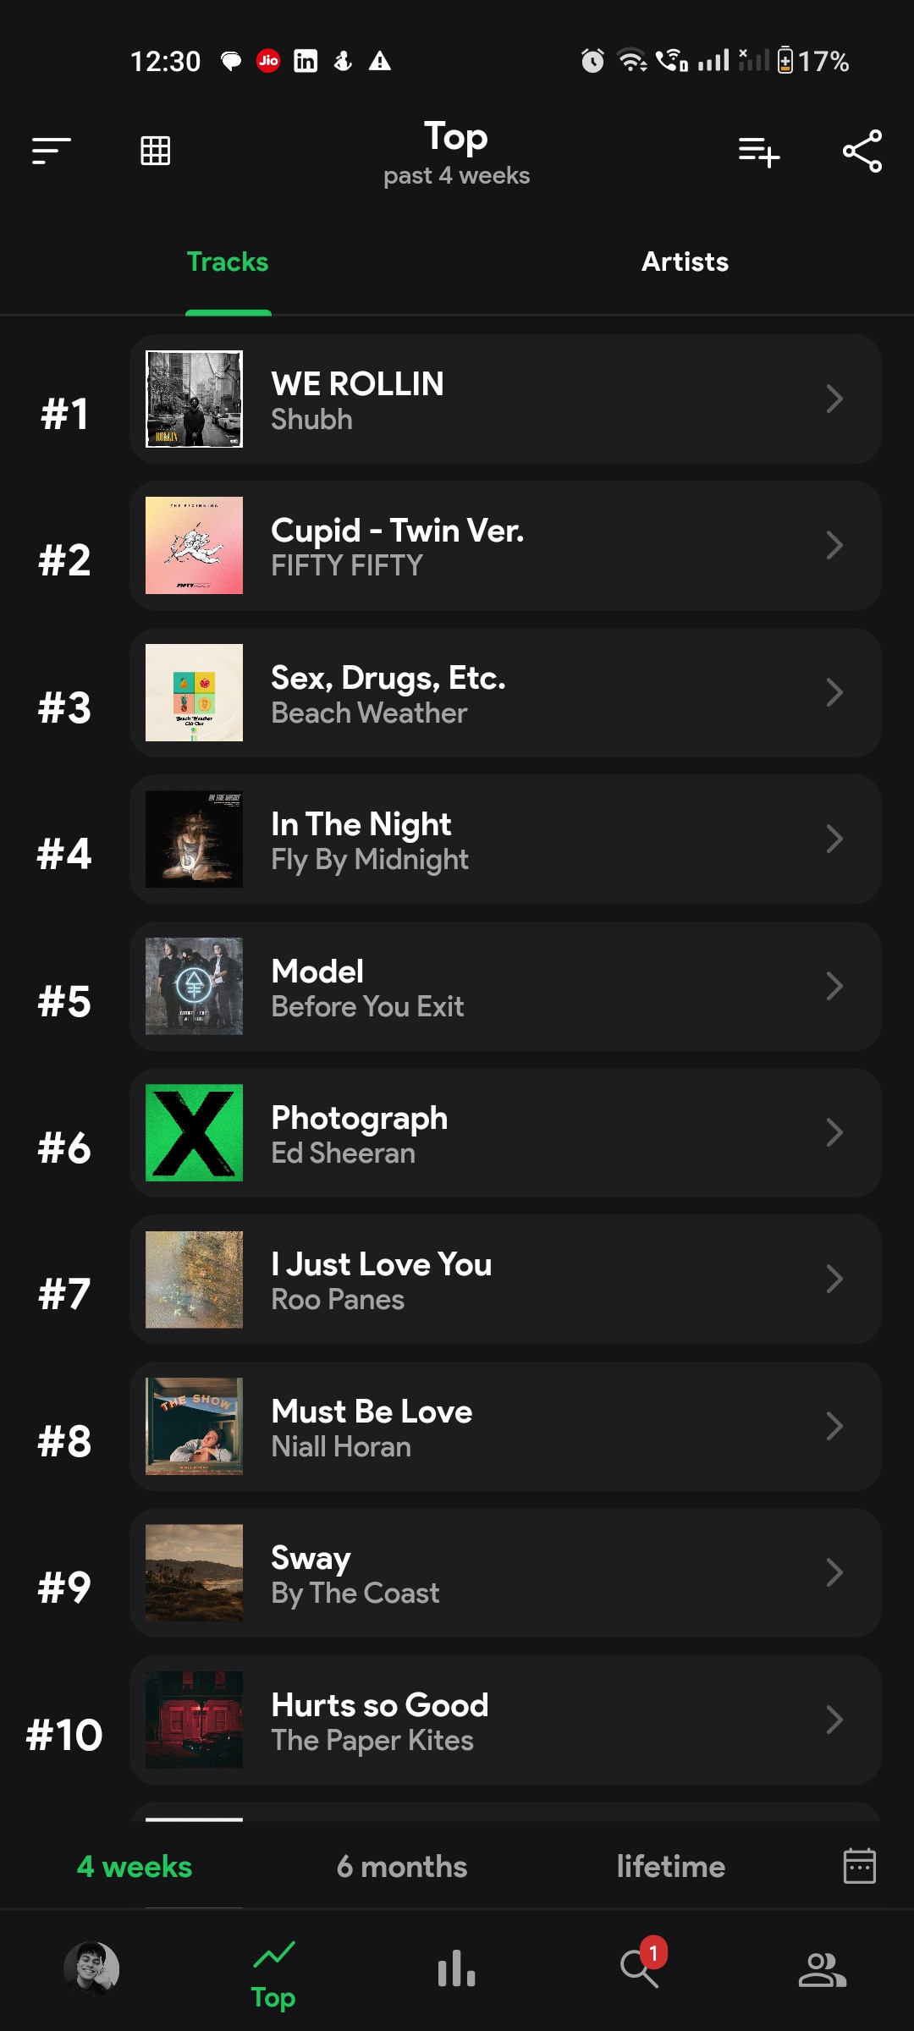Switch to the Tracks tab
914x2031 pixels.
[x=228, y=261]
